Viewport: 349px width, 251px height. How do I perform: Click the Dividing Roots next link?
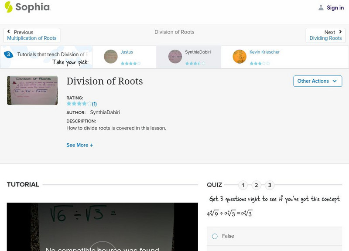tap(326, 38)
